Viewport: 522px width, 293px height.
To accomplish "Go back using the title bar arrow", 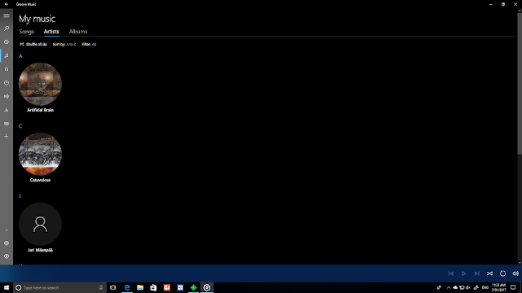I will pyautogui.click(x=7, y=4).
